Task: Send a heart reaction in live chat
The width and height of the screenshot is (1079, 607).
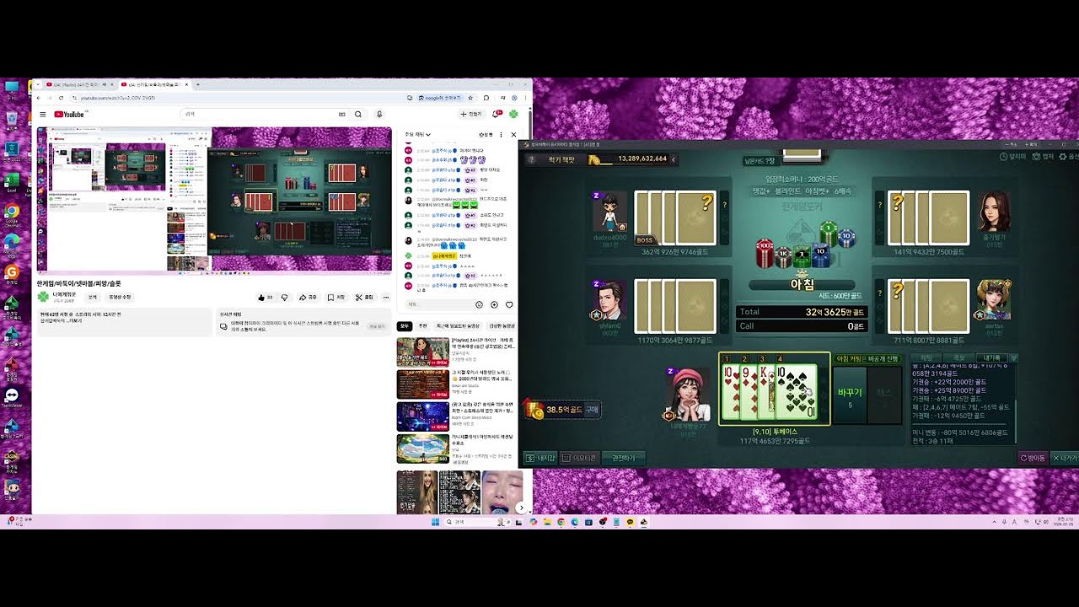Action: click(509, 304)
